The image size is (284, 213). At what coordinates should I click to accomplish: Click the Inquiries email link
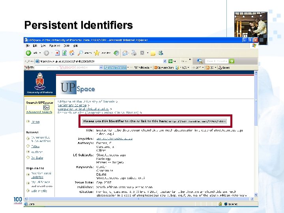(114, 138)
